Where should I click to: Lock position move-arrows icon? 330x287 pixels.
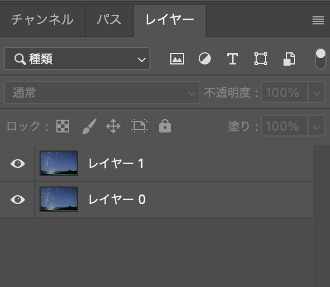(113, 126)
